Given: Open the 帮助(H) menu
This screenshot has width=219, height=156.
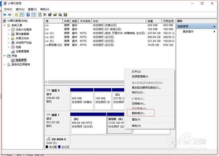Looking at the screenshot, I should tap(45, 9).
